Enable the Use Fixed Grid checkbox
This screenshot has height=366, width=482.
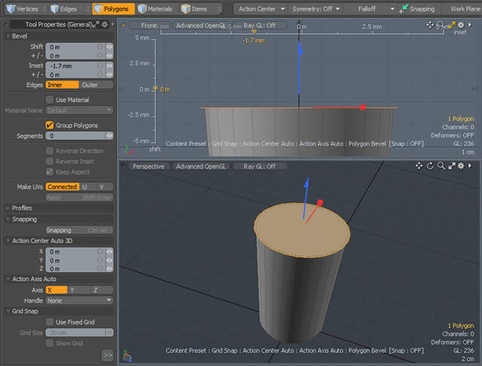click(x=50, y=322)
